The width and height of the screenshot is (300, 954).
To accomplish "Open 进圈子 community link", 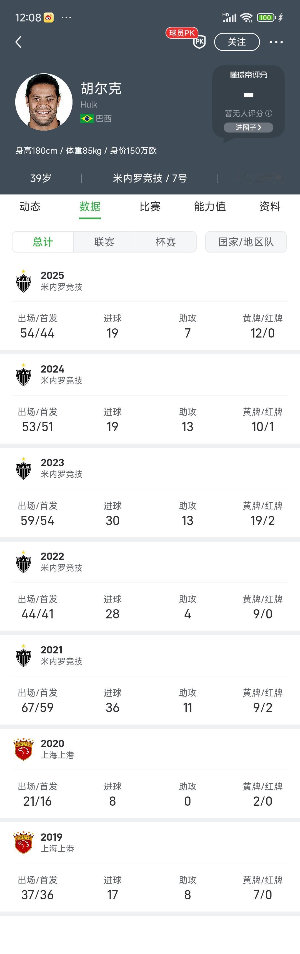I will coord(248,128).
